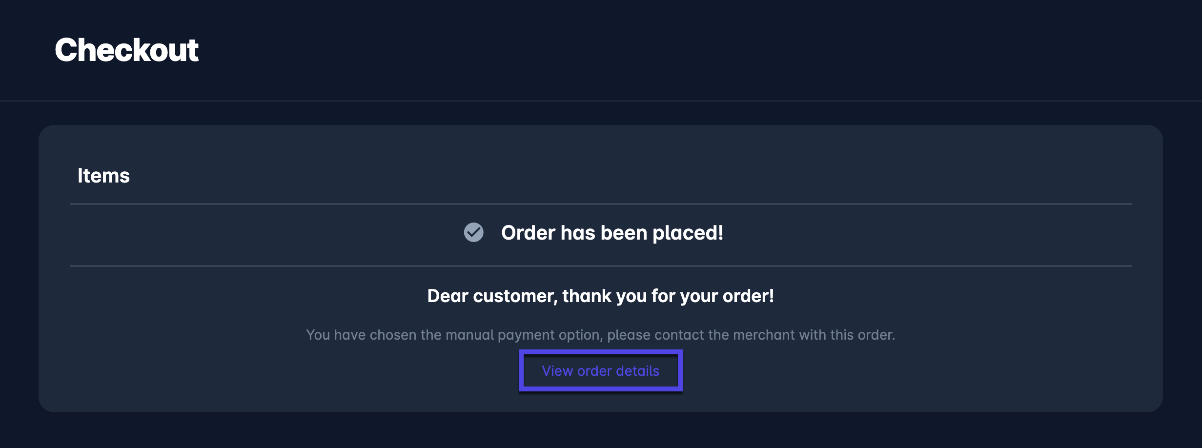The image size is (1202, 448).
Task: Click the order placed checkmark icon
Action: tap(473, 232)
